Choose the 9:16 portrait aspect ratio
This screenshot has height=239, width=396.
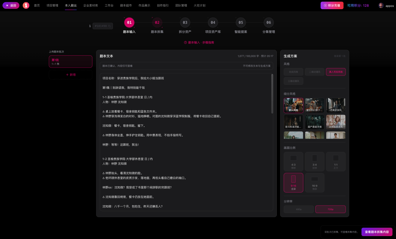[x=293, y=183]
